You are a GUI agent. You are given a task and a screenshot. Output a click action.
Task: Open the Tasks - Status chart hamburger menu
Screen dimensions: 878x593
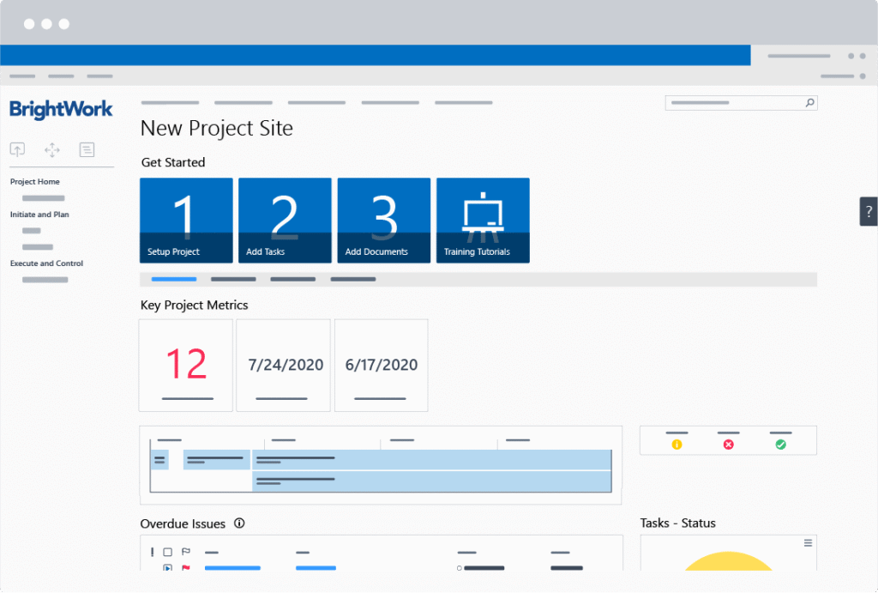pos(807,543)
